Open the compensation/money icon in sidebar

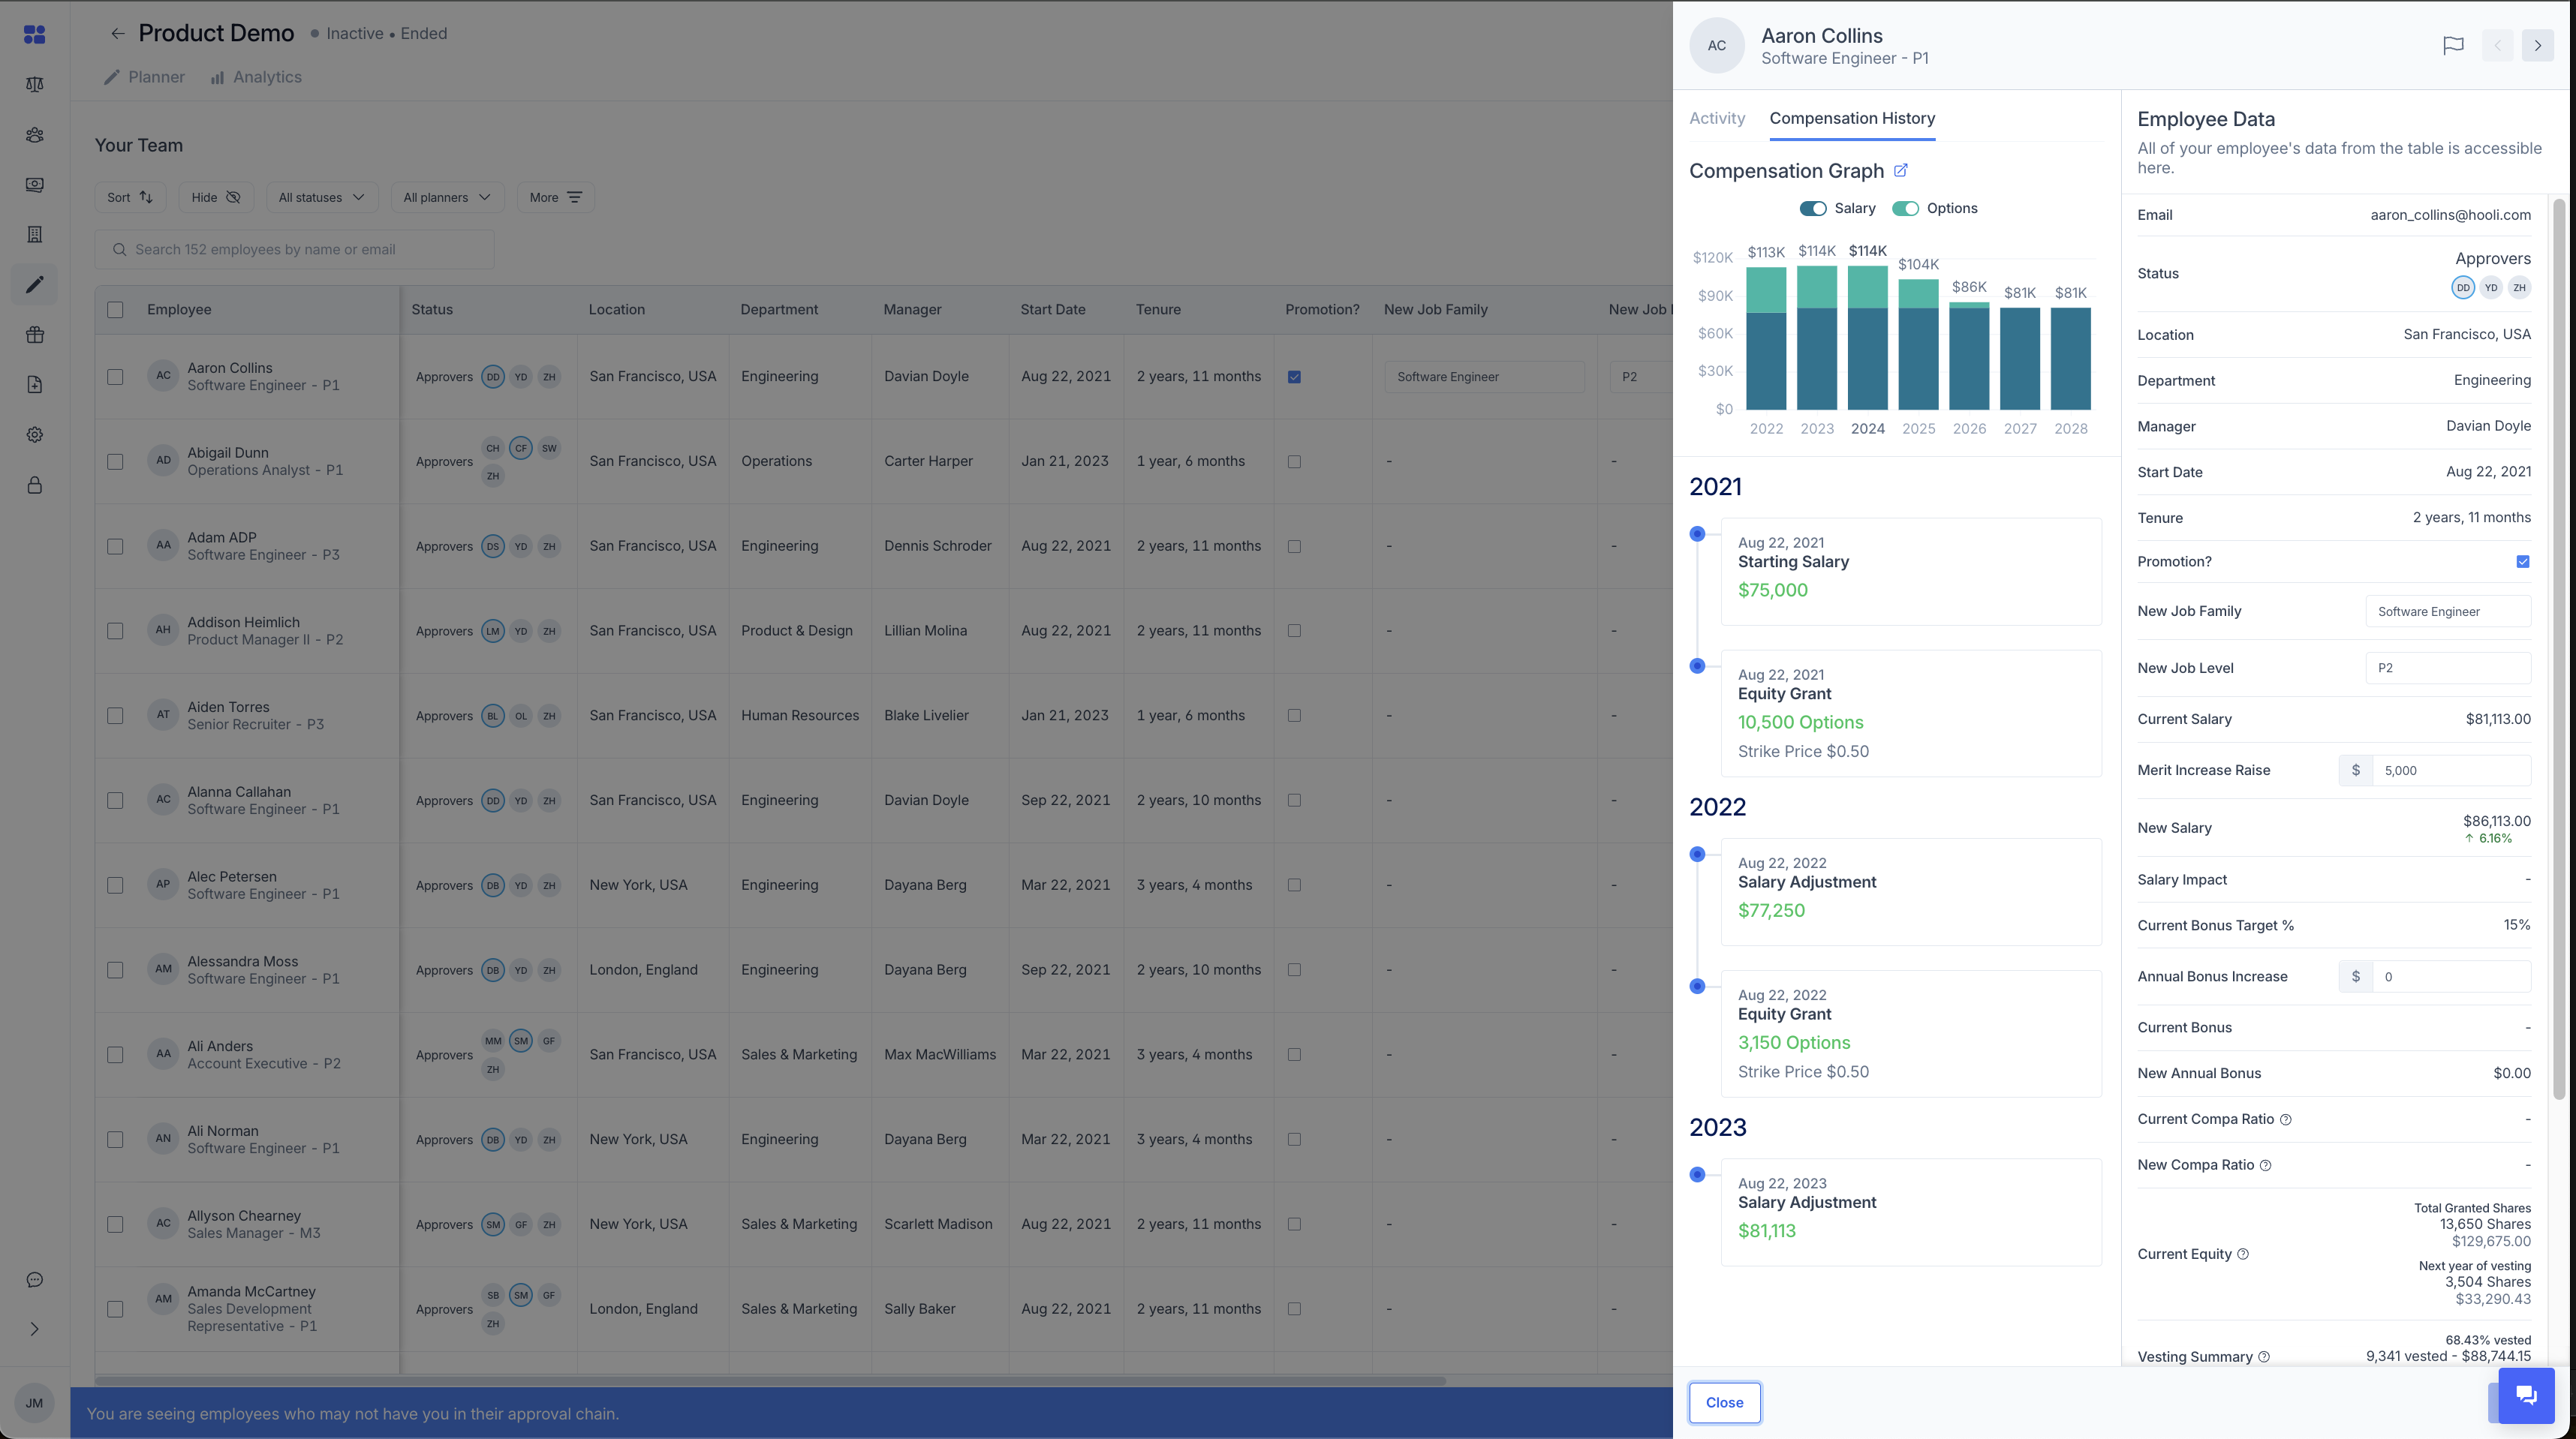(34, 184)
